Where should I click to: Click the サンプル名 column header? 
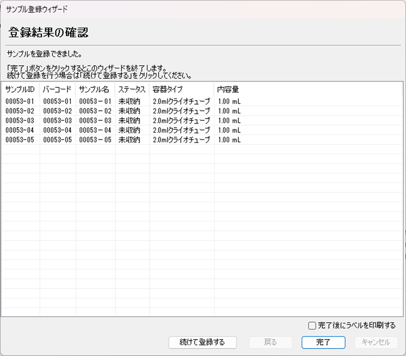pos(95,90)
